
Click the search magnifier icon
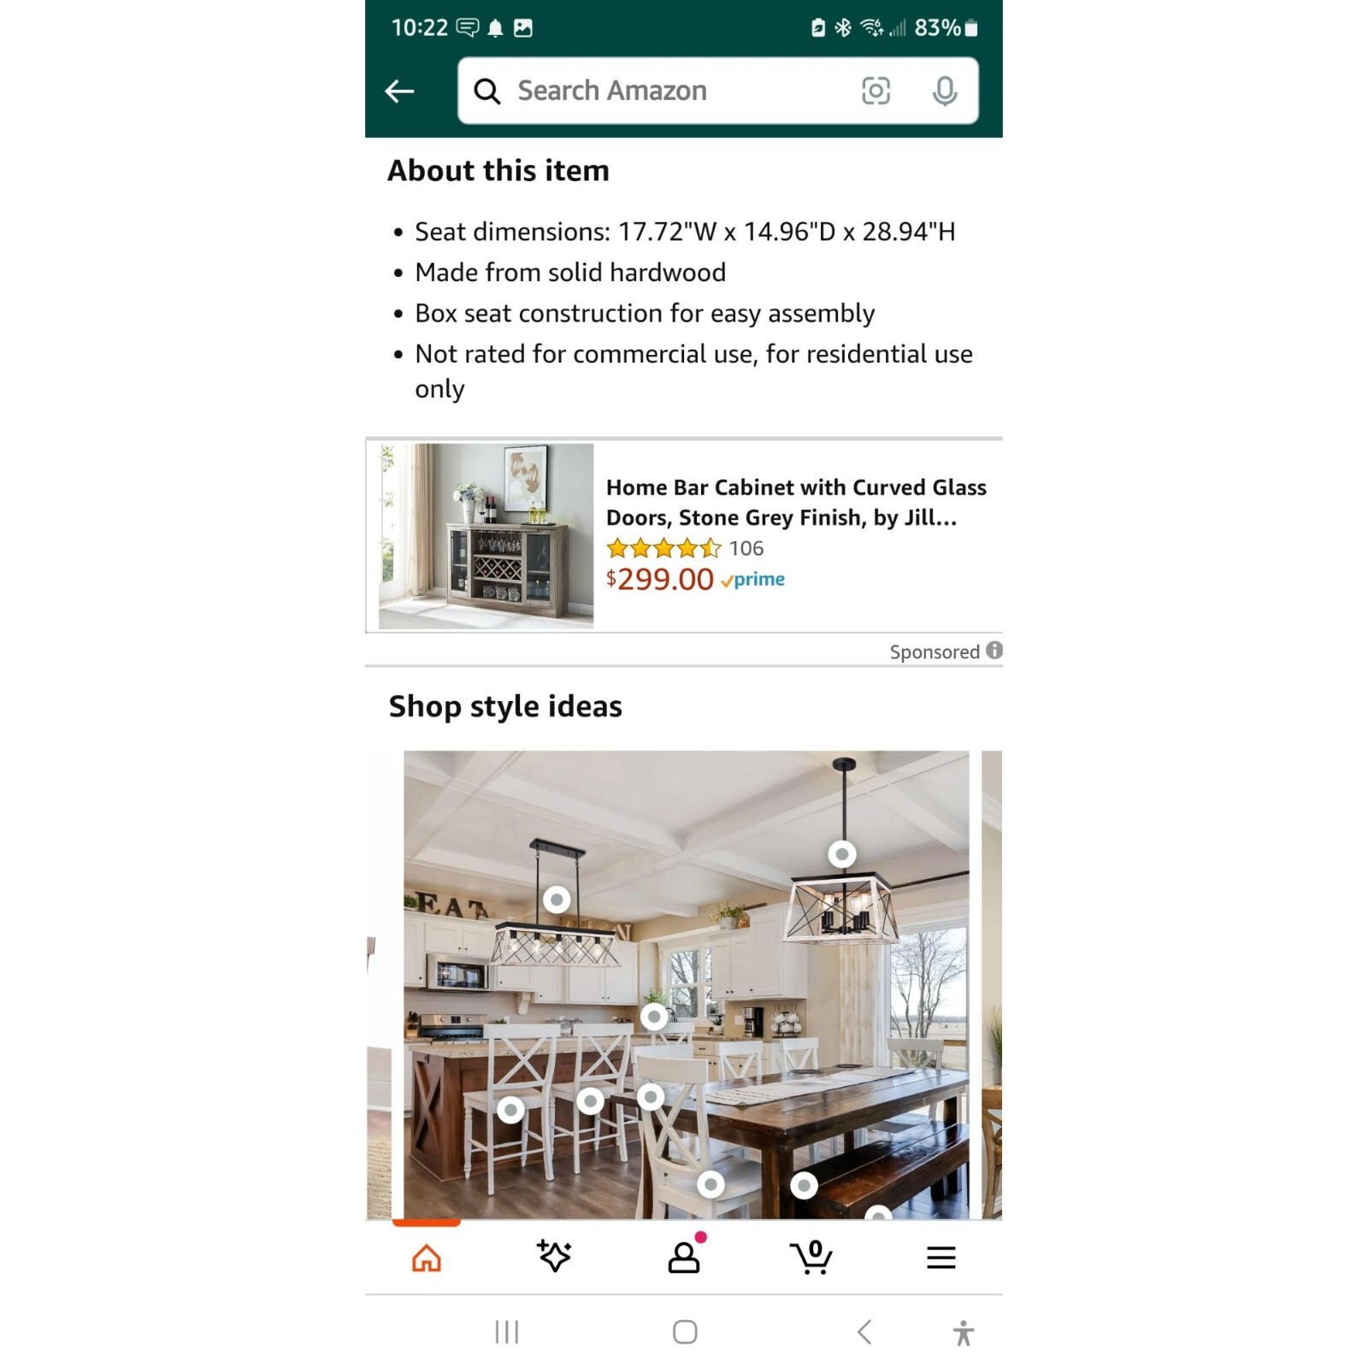(486, 91)
